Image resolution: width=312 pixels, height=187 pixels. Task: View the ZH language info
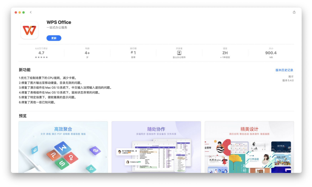pyautogui.click(x=225, y=53)
